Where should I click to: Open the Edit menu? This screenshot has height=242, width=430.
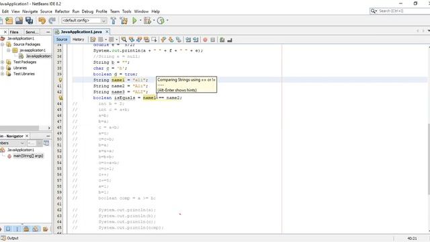[5, 11]
